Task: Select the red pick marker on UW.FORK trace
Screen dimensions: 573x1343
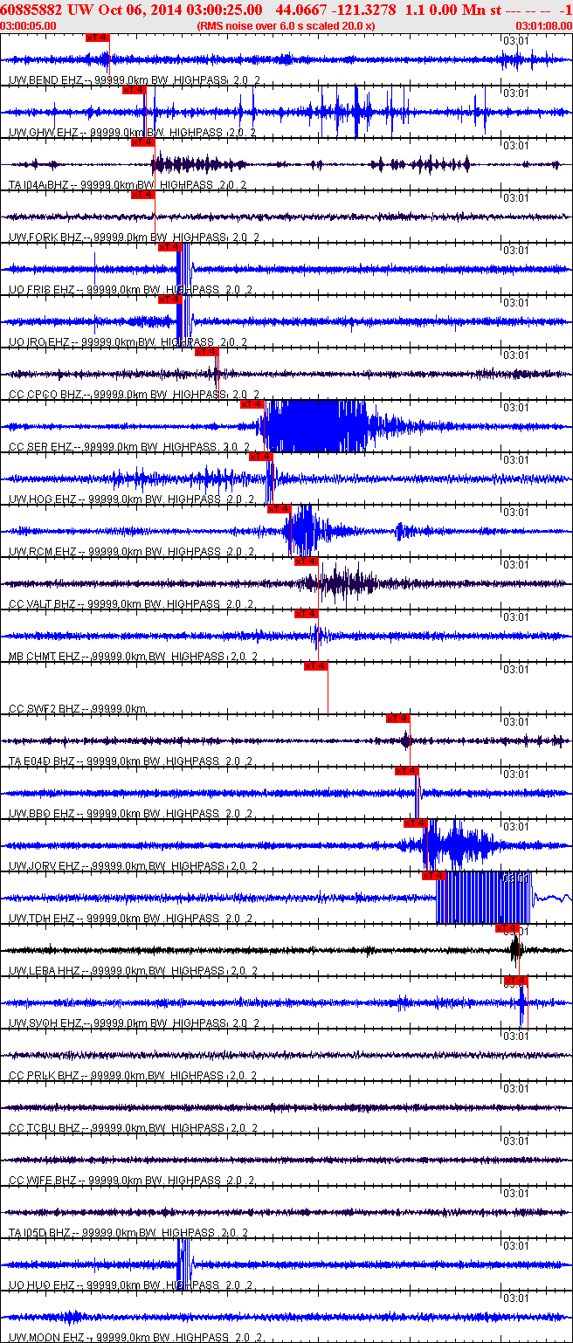Action: 142,195
